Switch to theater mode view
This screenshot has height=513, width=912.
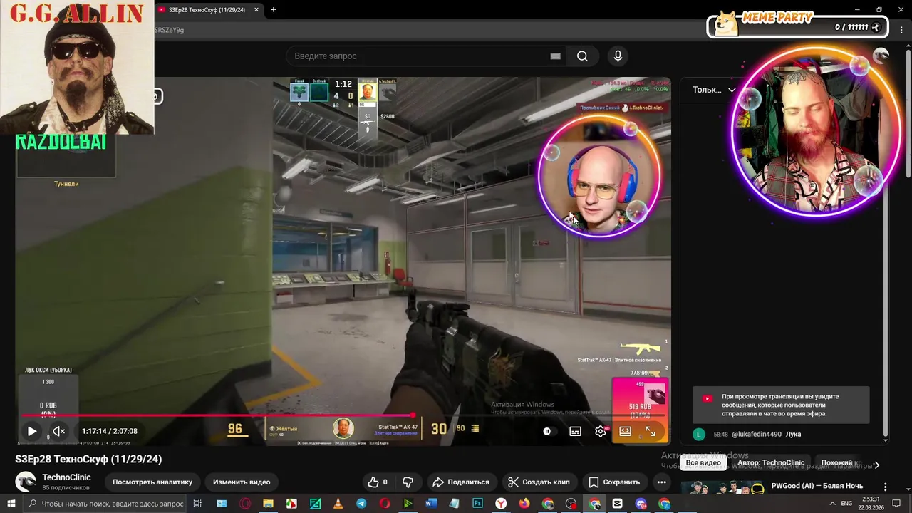pos(625,431)
